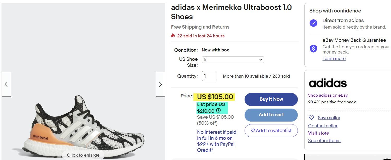
Task: Click the See other items link
Action: point(324,141)
